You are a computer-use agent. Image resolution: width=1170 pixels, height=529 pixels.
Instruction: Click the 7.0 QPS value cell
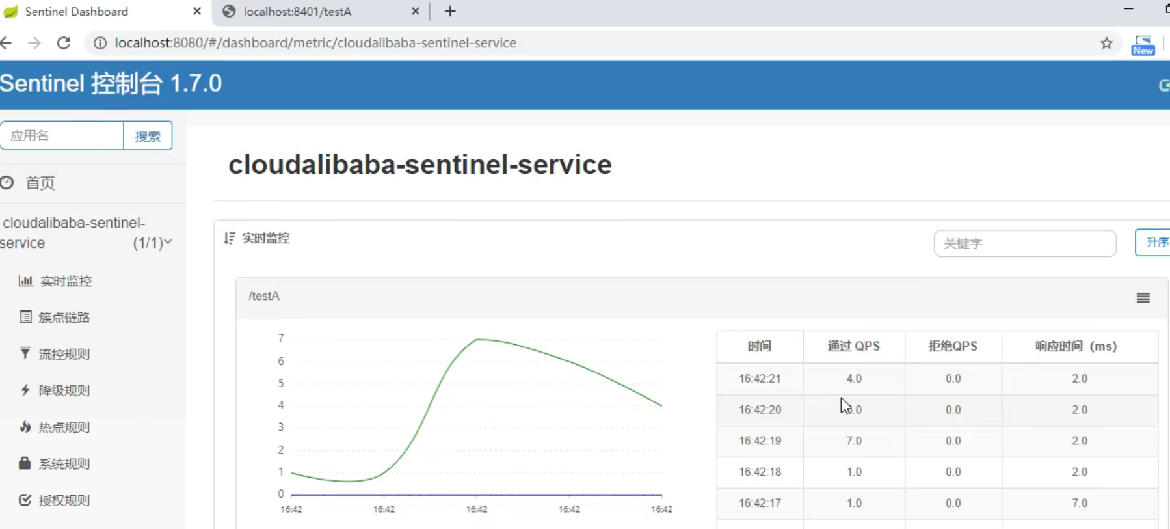854,441
